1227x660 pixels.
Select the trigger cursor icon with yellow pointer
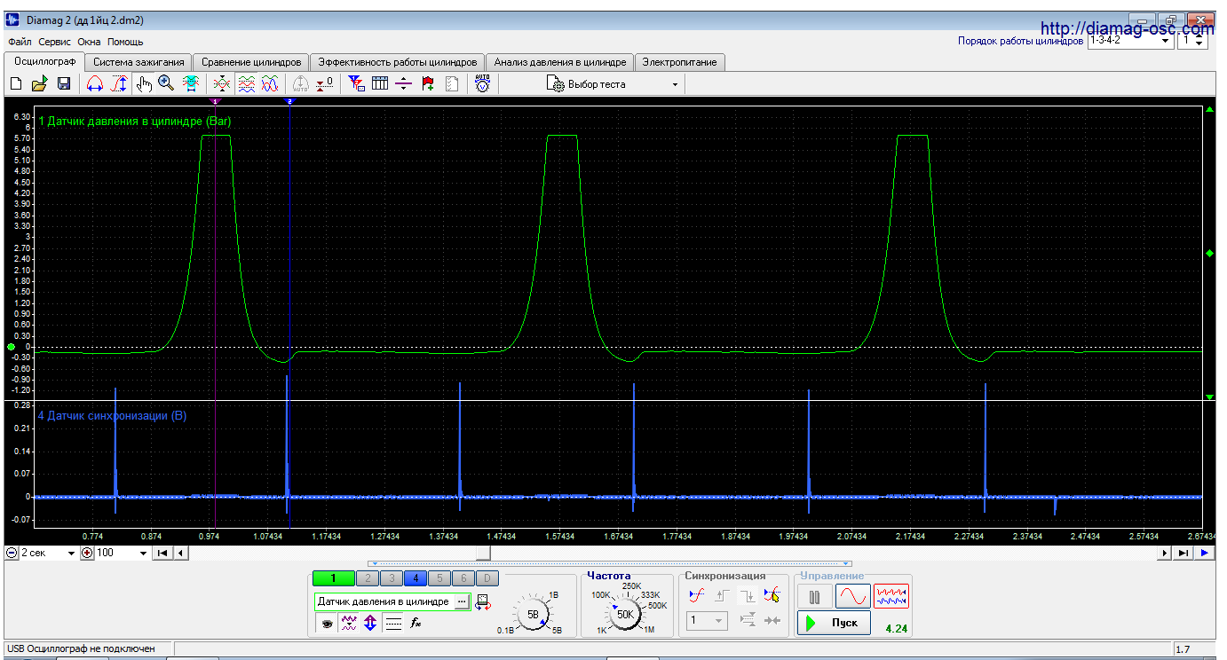pyautogui.click(x=772, y=596)
